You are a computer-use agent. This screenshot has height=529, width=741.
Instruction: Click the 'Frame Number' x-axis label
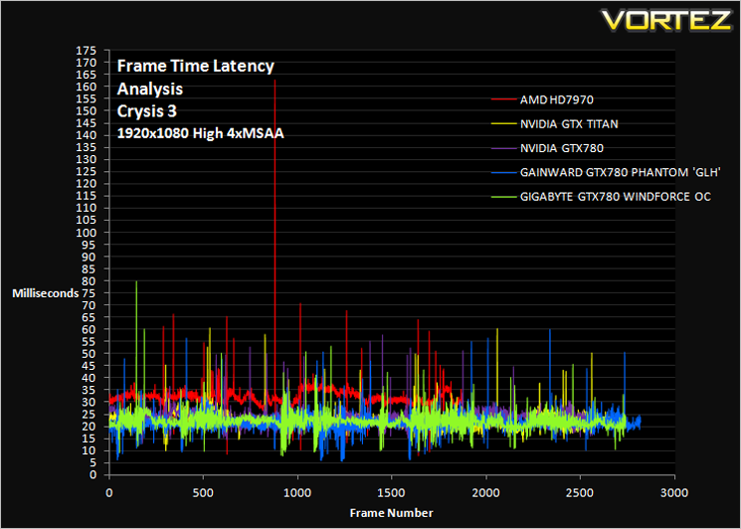391,513
